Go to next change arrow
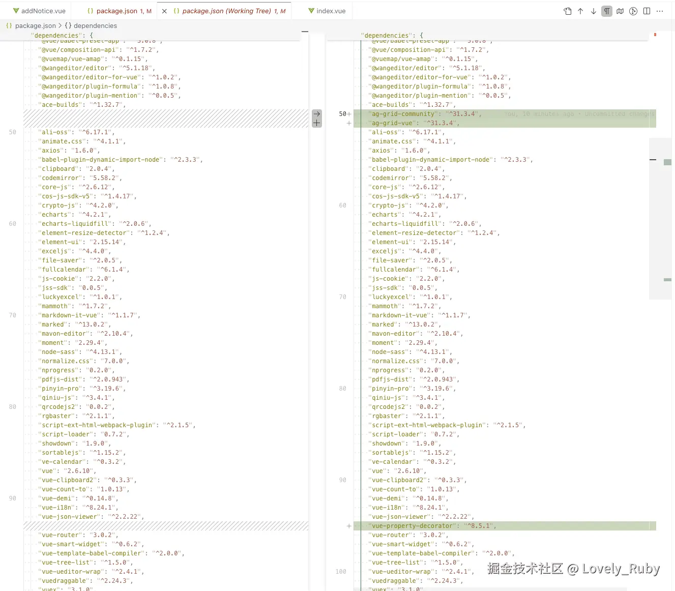675x591 pixels. point(594,11)
